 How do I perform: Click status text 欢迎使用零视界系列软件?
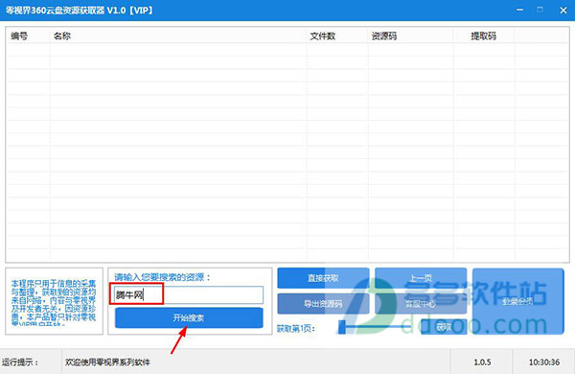click(107, 362)
